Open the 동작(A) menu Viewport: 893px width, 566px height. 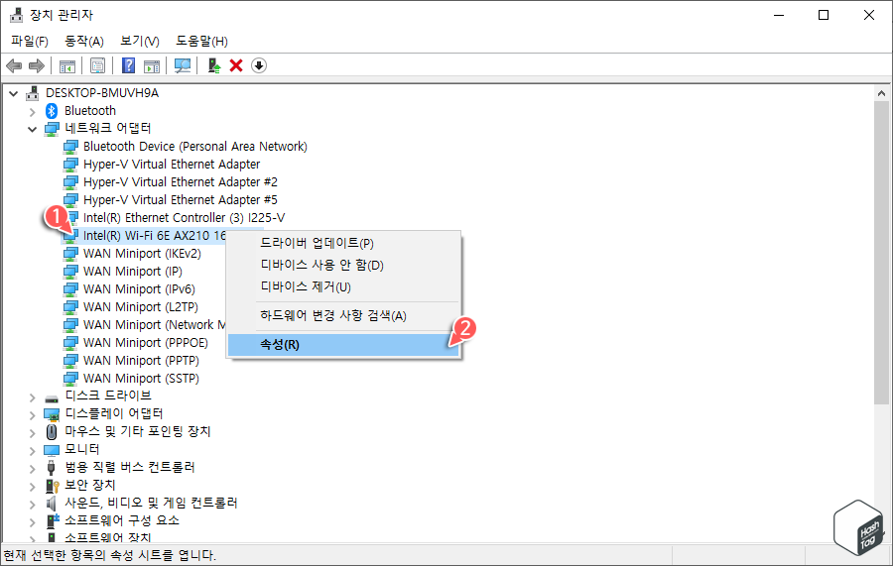click(84, 41)
